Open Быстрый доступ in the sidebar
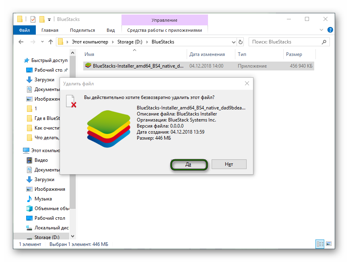 point(49,60)
